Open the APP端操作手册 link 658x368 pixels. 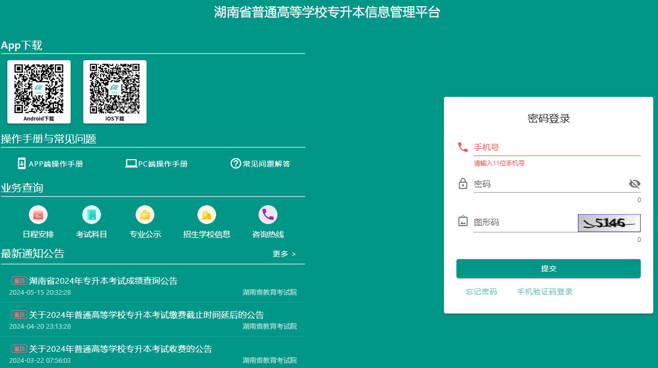tap(56, 164)
